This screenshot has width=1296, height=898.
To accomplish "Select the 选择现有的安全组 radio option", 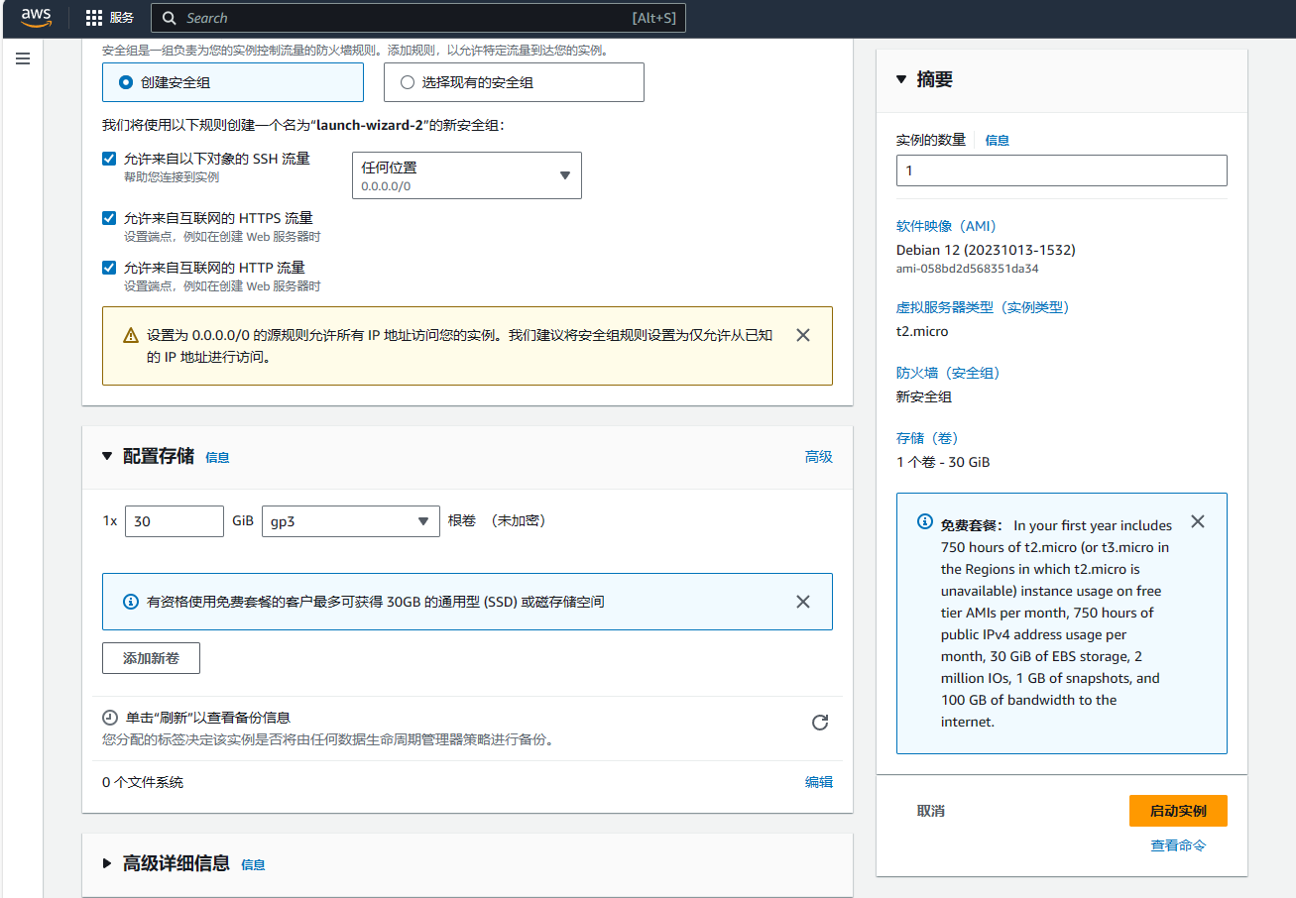I will (x=408, y=82).
